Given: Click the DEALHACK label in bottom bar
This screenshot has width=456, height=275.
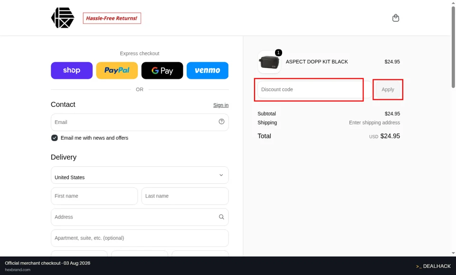Looking at the screenshot, I should coord(437,266).
